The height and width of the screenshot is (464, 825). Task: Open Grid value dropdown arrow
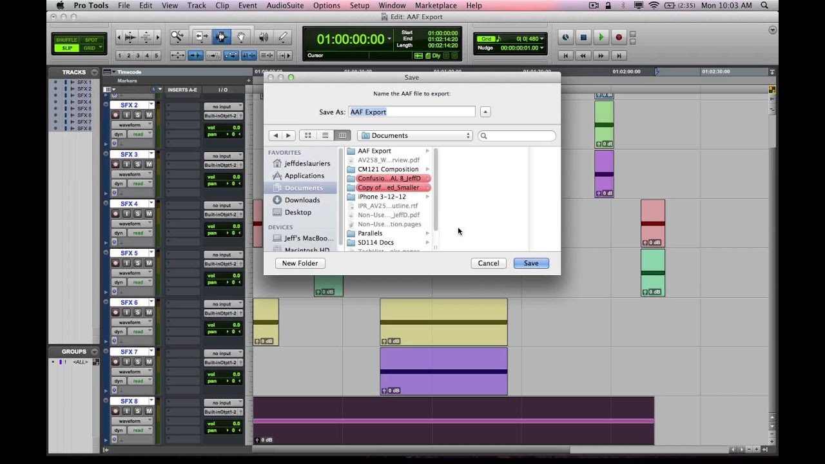[x=541, y=39]
